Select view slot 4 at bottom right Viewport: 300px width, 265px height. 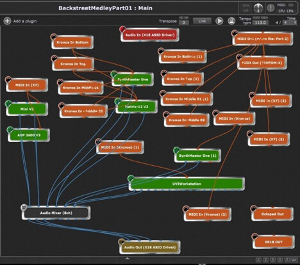point(280,260)
